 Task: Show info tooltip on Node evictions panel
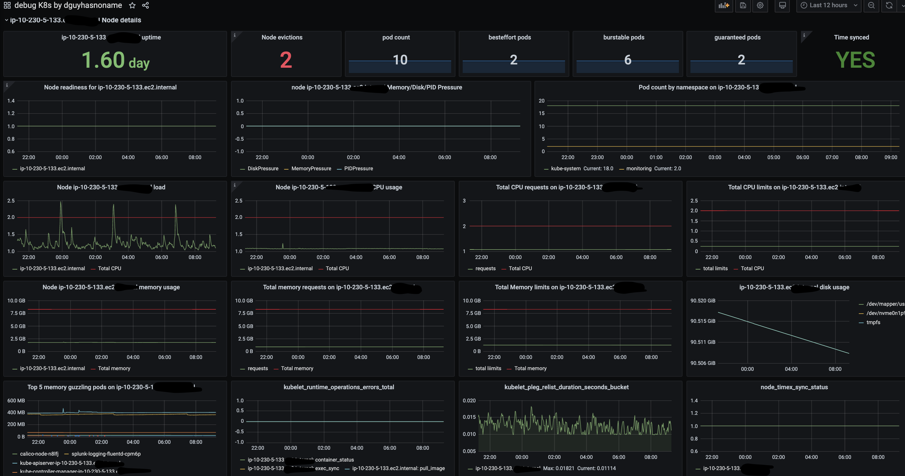[235, 35]
